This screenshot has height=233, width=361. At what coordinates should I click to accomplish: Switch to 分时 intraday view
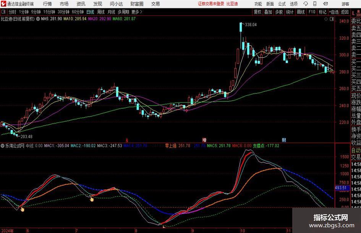(13, 12)
